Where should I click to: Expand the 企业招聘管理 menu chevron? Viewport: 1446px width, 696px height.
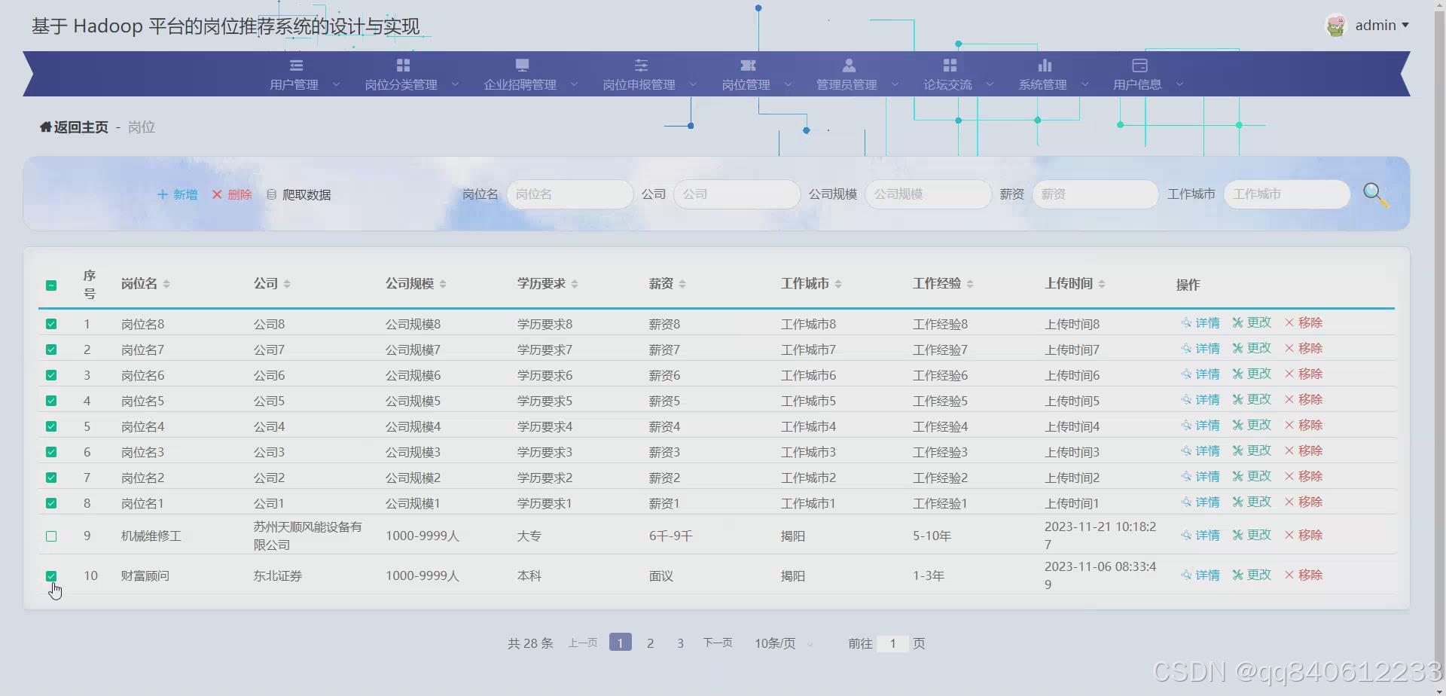574,84
